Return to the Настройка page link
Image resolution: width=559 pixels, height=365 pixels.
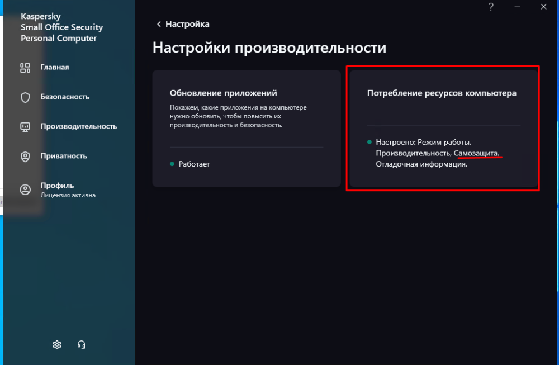(187, 24)
